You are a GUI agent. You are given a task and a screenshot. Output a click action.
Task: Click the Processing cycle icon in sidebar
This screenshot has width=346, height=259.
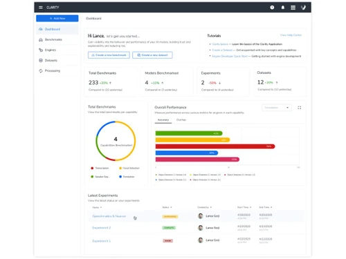(41, 70)
